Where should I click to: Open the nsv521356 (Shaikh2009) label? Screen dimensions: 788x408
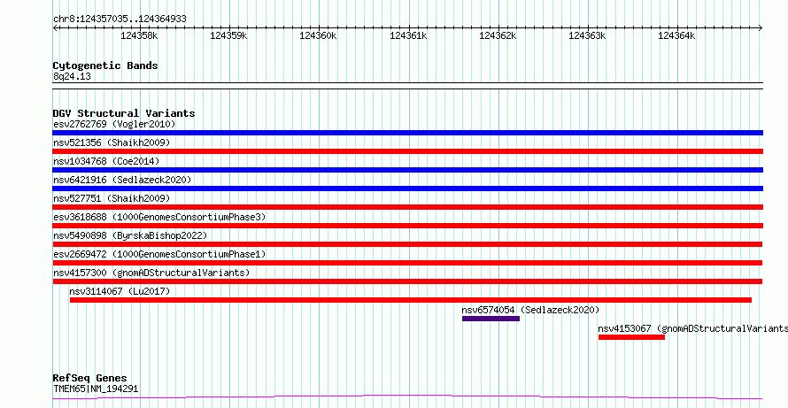[112, 142]
